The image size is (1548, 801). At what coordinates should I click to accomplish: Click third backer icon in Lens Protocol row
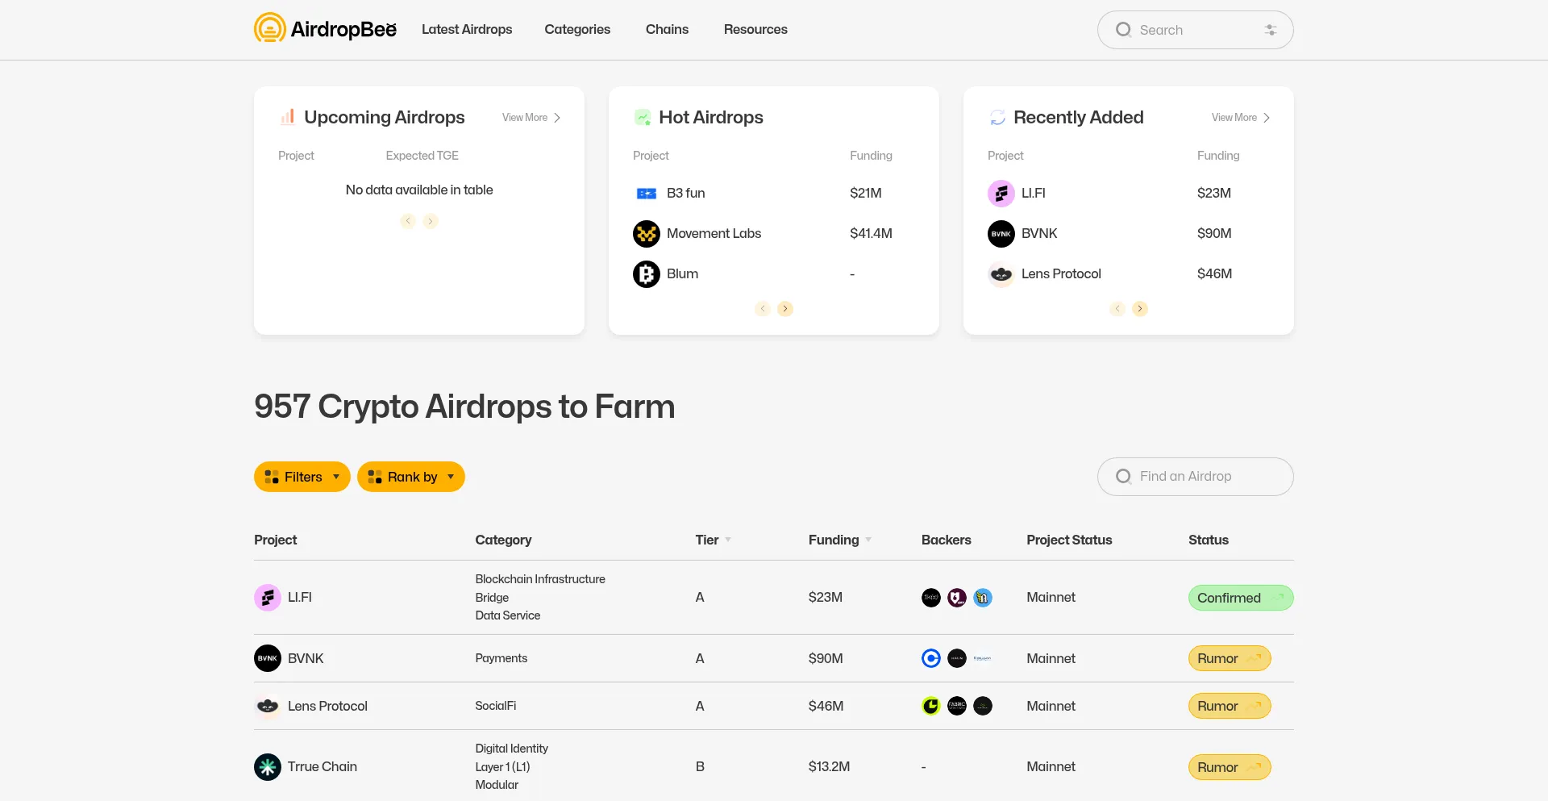[983, 706]
